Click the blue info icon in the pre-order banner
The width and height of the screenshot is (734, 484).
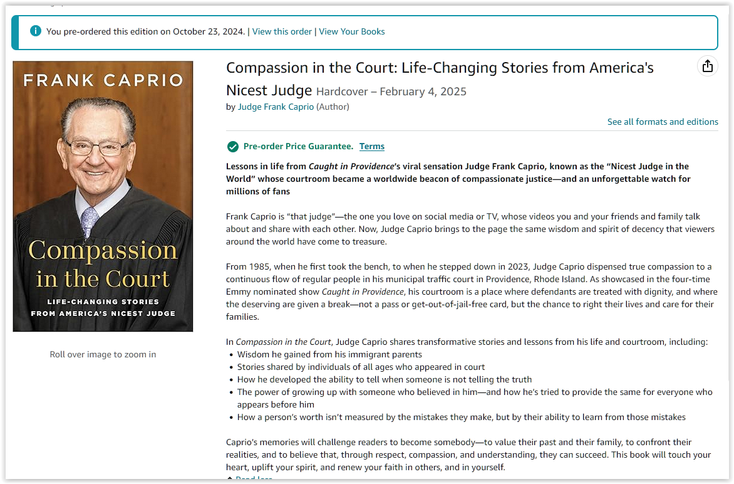coord(36,31)
